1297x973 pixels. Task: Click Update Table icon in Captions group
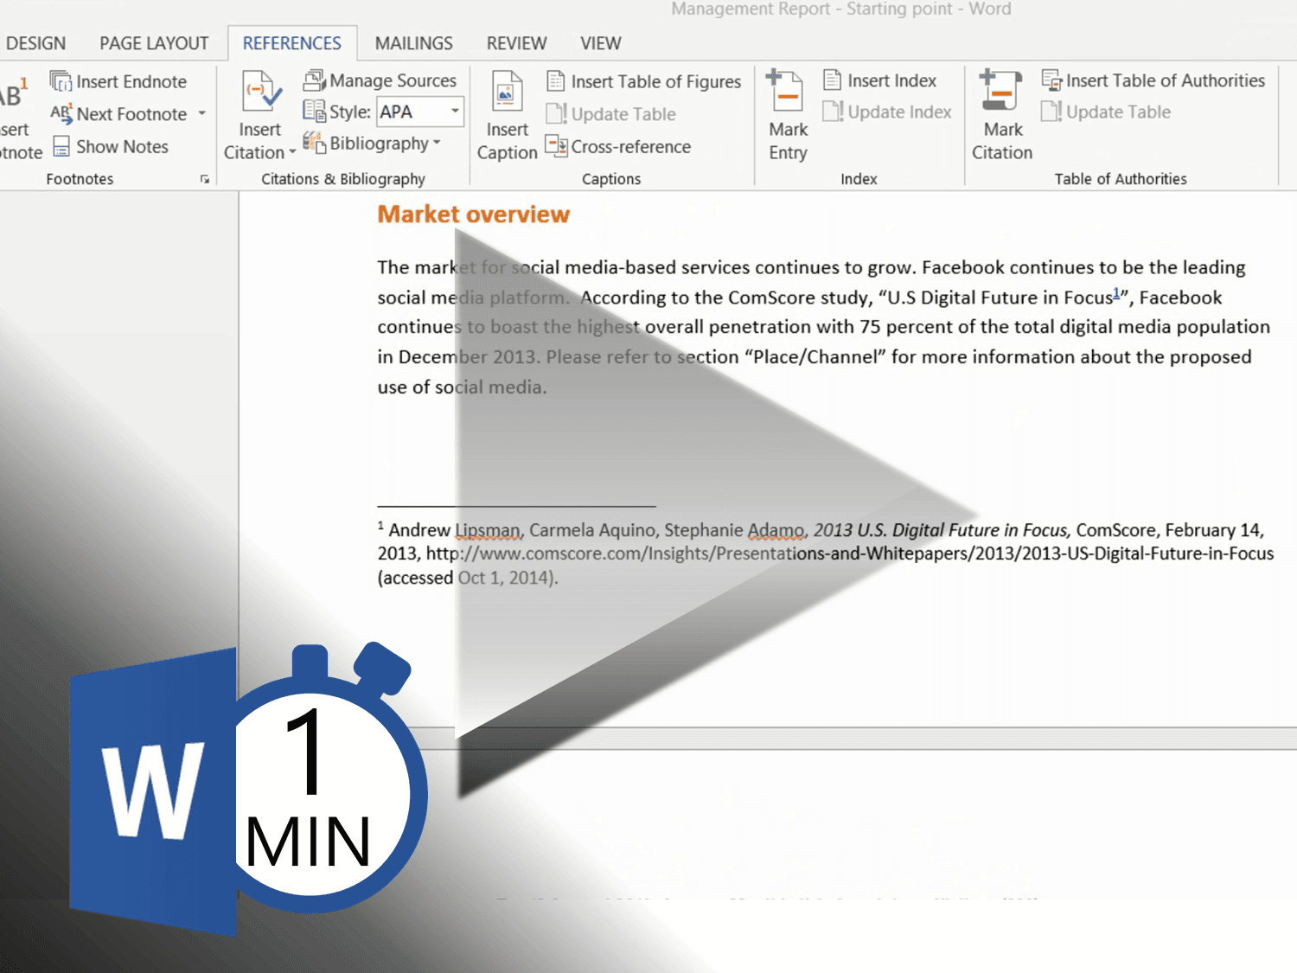point(556,113)
